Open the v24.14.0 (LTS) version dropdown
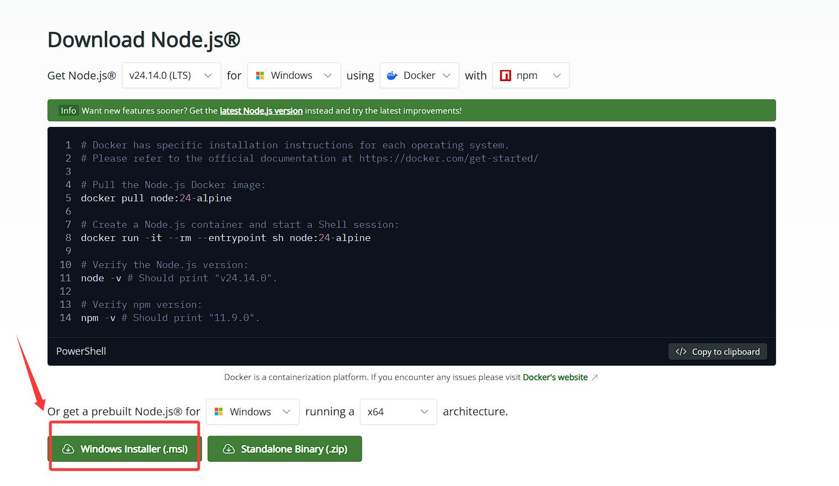This screenshot has width=839, height=486. 171,76
